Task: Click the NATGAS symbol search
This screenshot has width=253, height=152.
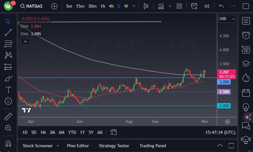Action: click(x=32, y=6)
